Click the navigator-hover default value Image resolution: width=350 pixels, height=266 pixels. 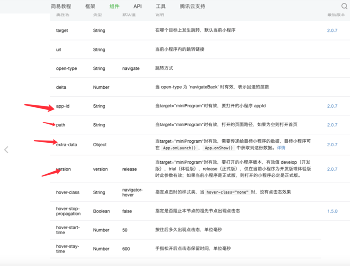tap(132, 193)
